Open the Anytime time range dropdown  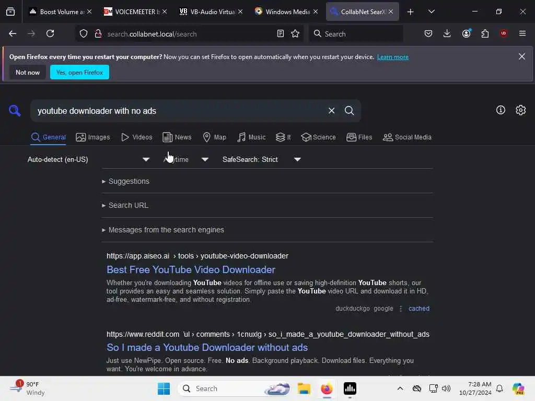pyautogui.click(x=186, y=159)
